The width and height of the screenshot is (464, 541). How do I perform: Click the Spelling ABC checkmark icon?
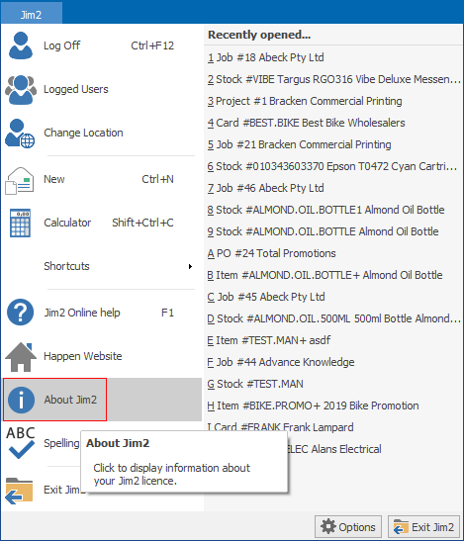pyautogui.click(x=21, y=443)
